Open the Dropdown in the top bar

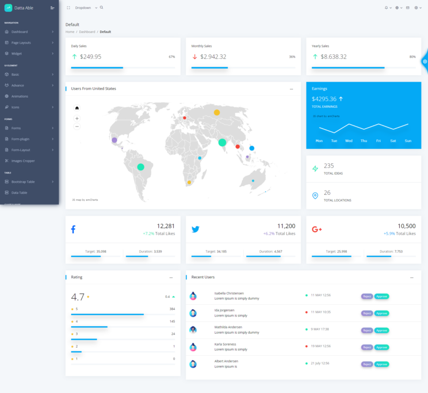tap(83, 7)
